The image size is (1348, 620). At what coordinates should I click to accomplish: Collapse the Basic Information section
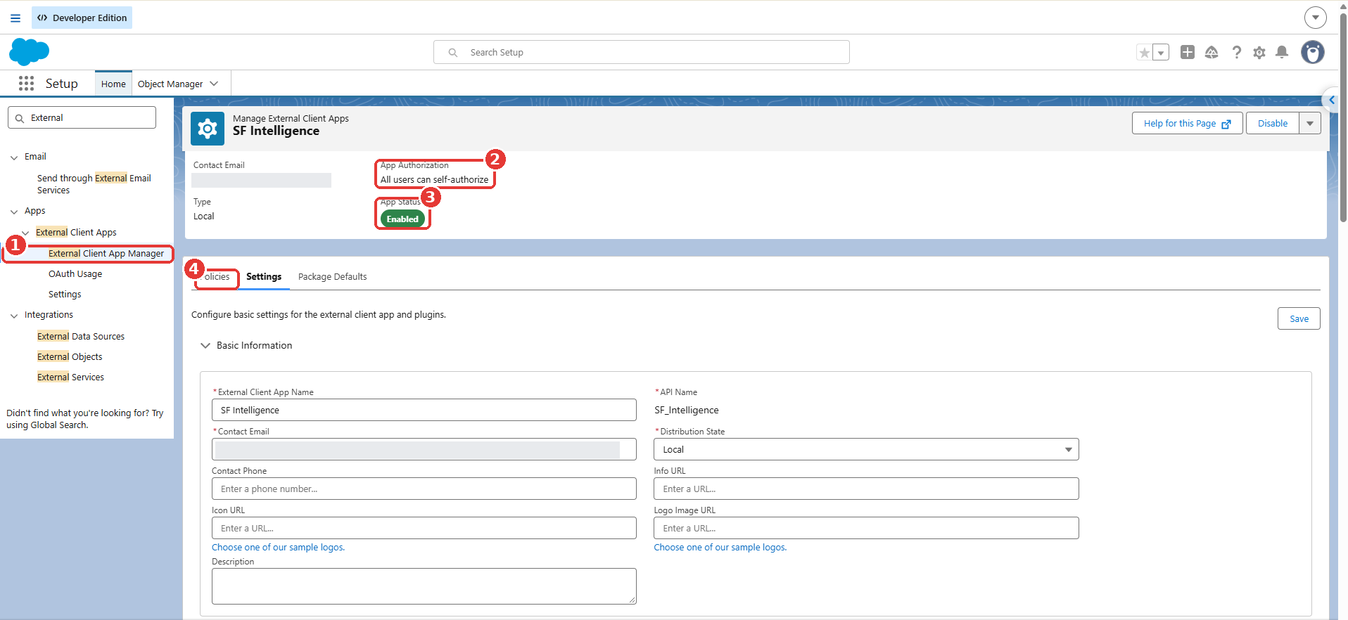[x=205, y=345]
